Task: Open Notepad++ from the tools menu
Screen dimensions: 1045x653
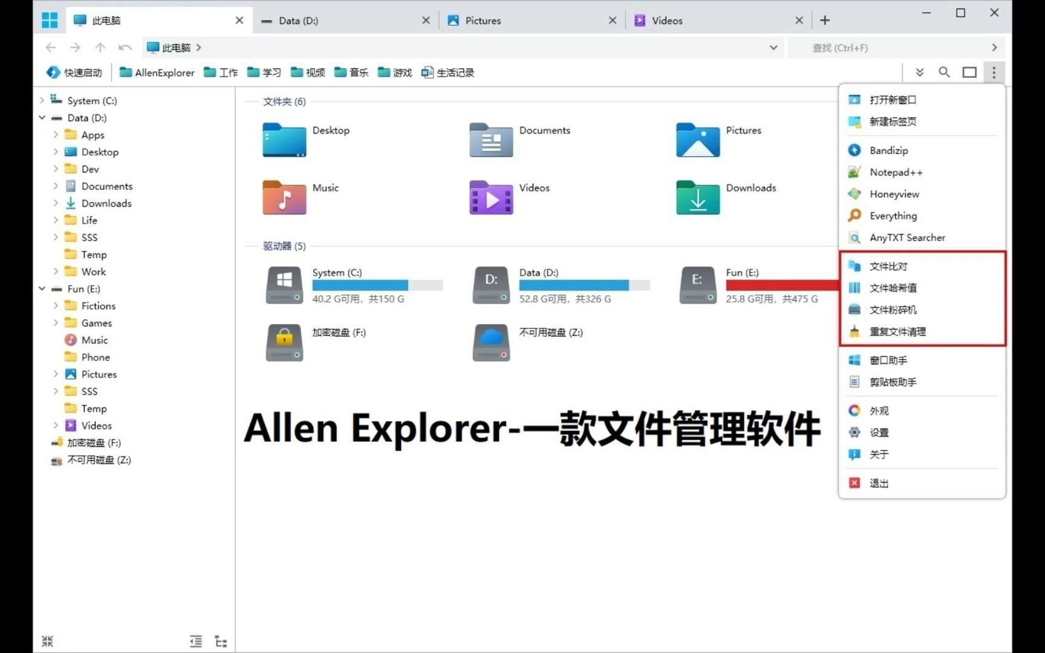Action: click(896, 172)
